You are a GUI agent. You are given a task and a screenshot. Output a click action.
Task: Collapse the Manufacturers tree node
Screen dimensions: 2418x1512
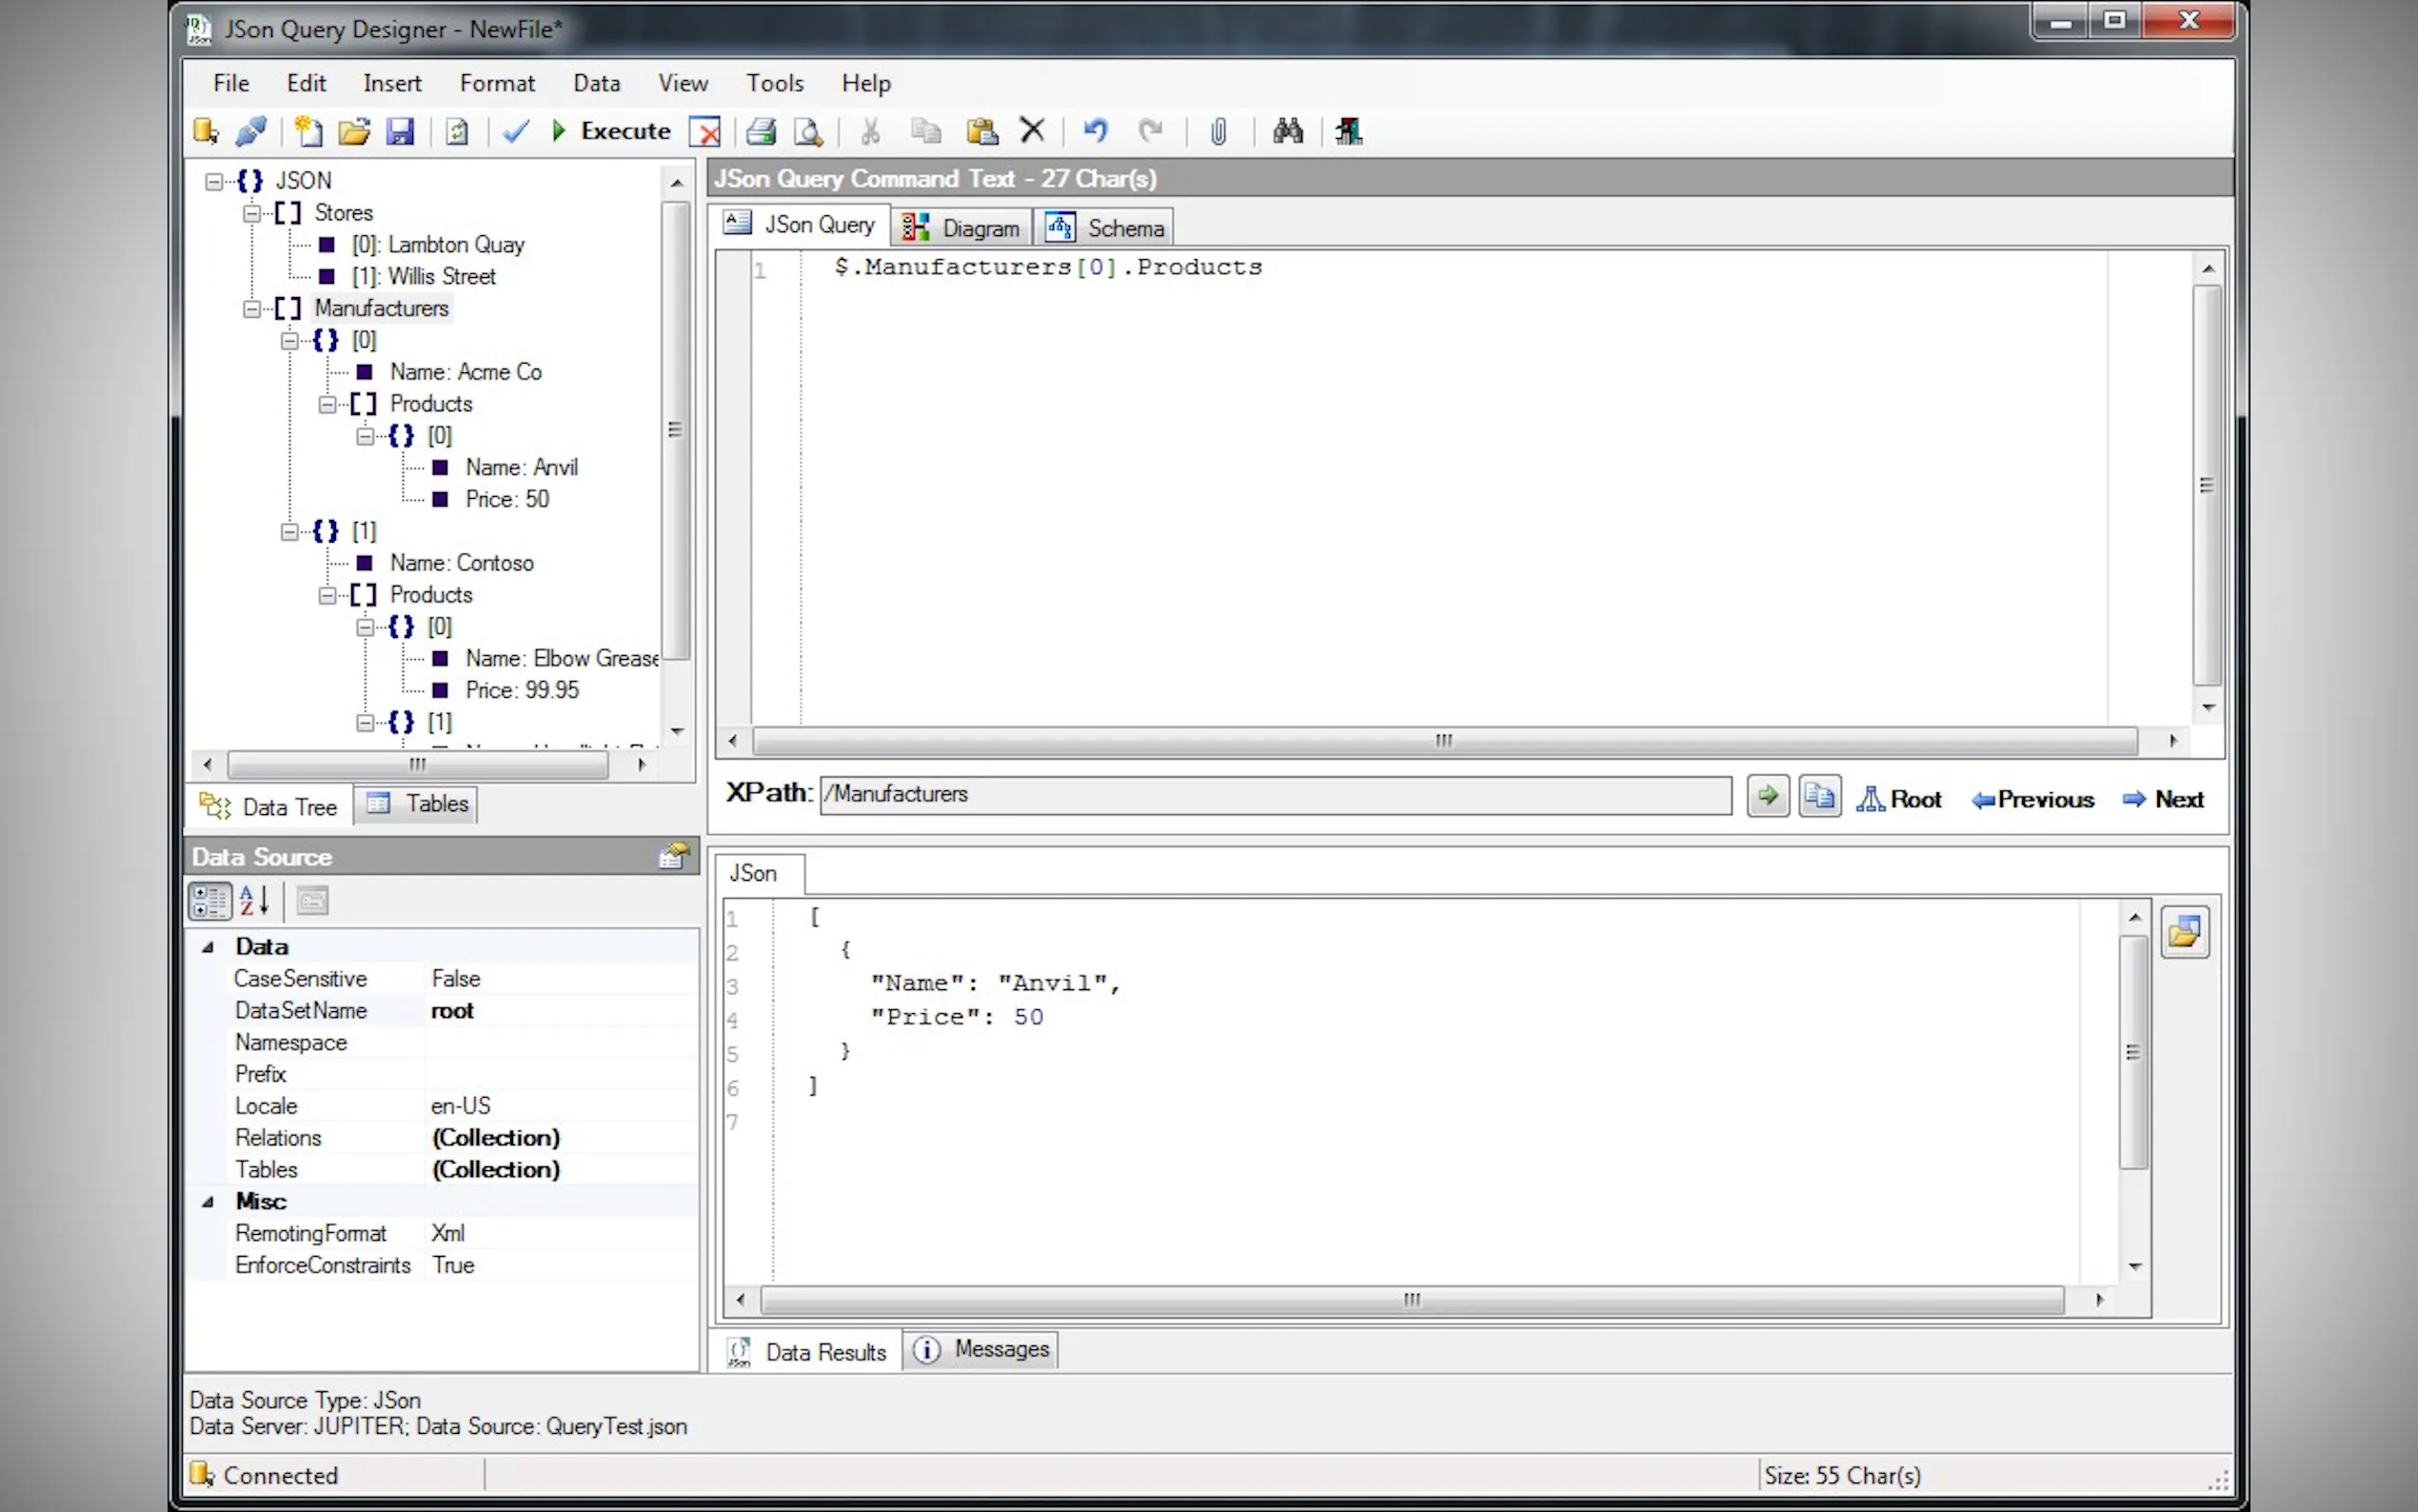pos(252,309)
